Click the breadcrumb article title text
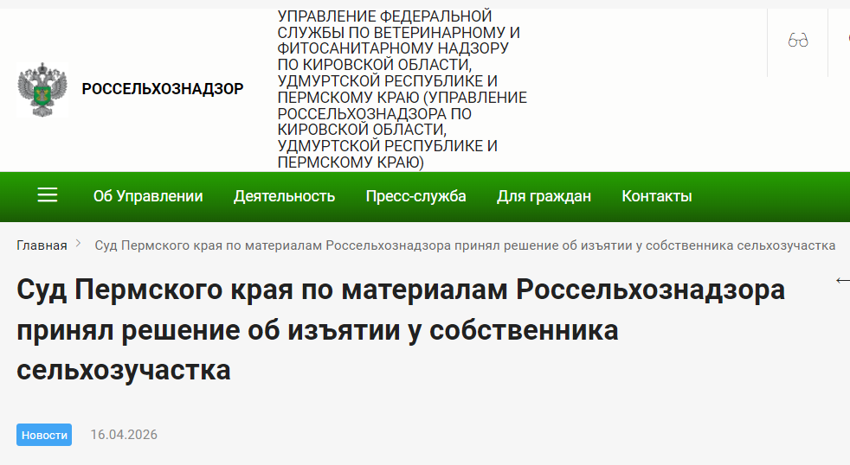 [465, 245]
